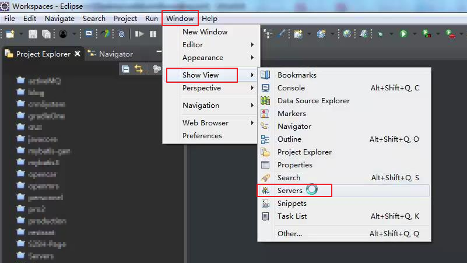The width and height of the screenshot is (467, 263).
Task: Open the External Tools dropdown arrow
Action: [x=461, y=34]
